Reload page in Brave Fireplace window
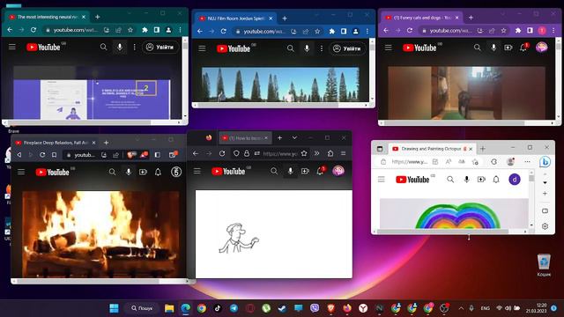The width and height of the screenshot is (564, 317). pyautogui.click(x=42, y=155)
